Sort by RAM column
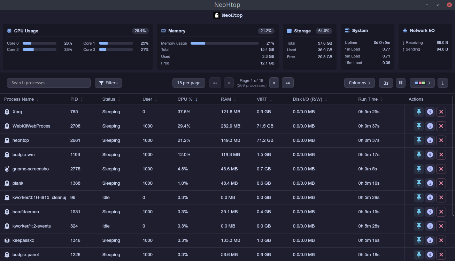Viewport: 455px width, 261px height. click(x=229, y=99)
